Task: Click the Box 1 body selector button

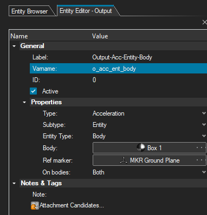Action: [149, 148]
